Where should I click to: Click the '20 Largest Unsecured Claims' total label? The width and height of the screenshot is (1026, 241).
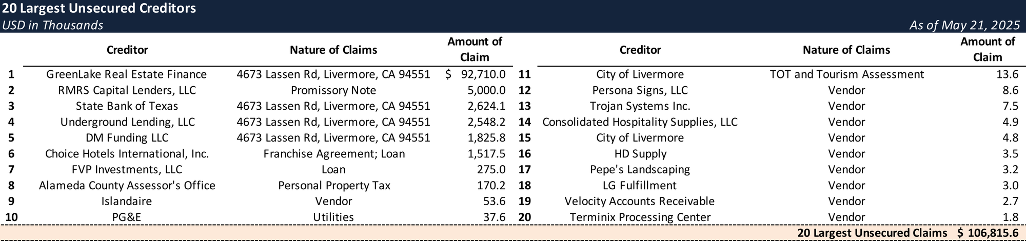[872, 233]
